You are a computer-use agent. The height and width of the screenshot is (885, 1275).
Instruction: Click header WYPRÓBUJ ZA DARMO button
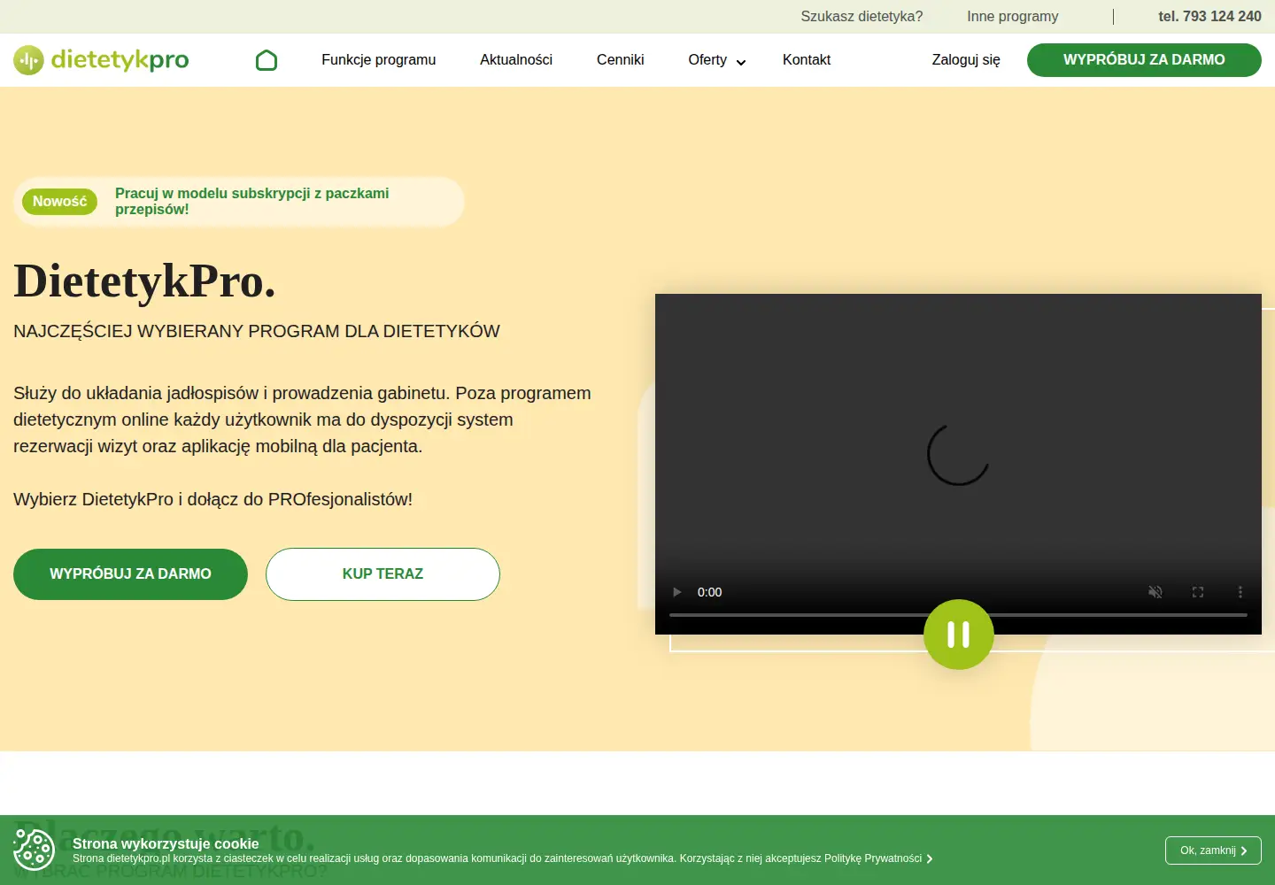[1144, 60]
